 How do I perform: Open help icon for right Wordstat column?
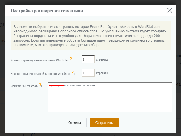[x=73, y=72]
